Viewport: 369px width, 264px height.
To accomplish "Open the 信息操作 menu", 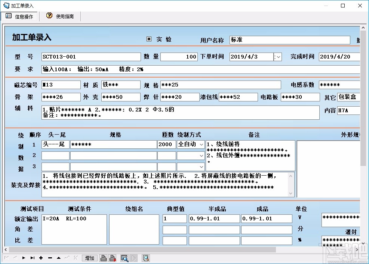I will coord(19,16).
